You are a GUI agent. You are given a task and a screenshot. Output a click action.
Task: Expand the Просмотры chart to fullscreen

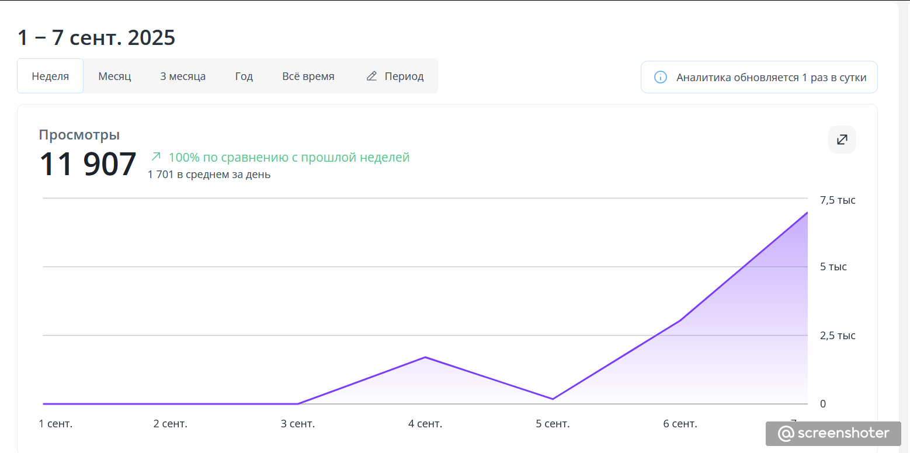coord(842,140)
